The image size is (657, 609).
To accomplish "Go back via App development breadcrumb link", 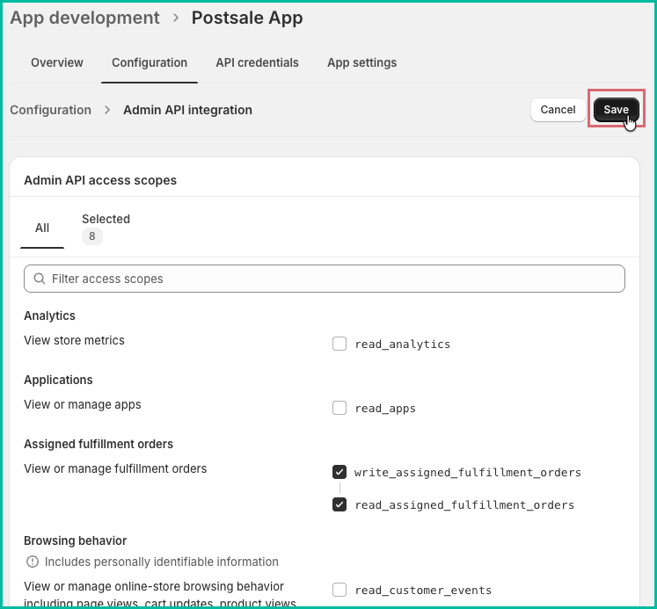I will tap(84, 18).
